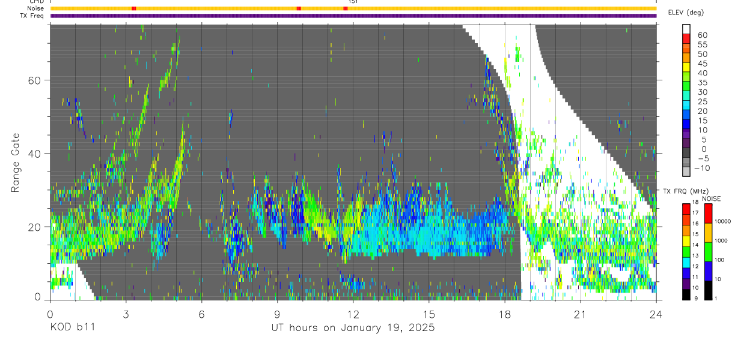Click the red Noise marker just before 10 UT
The image size is (738, 340).
tap(299, 8)
